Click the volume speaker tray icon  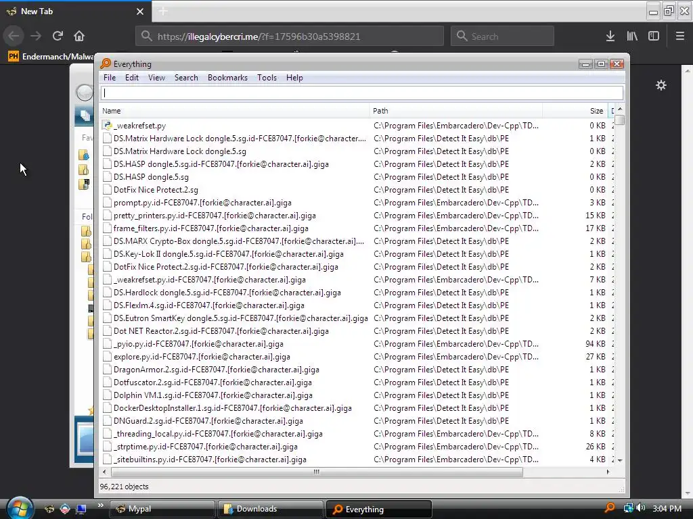[641, 508]
